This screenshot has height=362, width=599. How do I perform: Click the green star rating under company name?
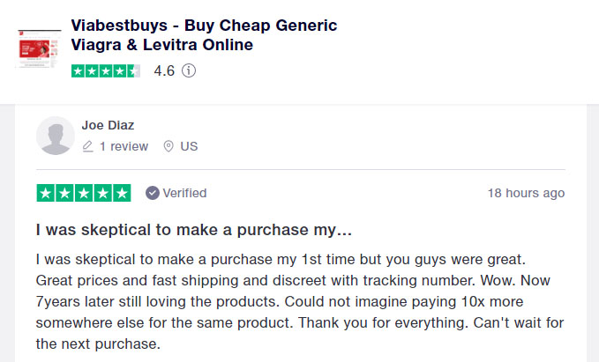[x=104, y=71]
